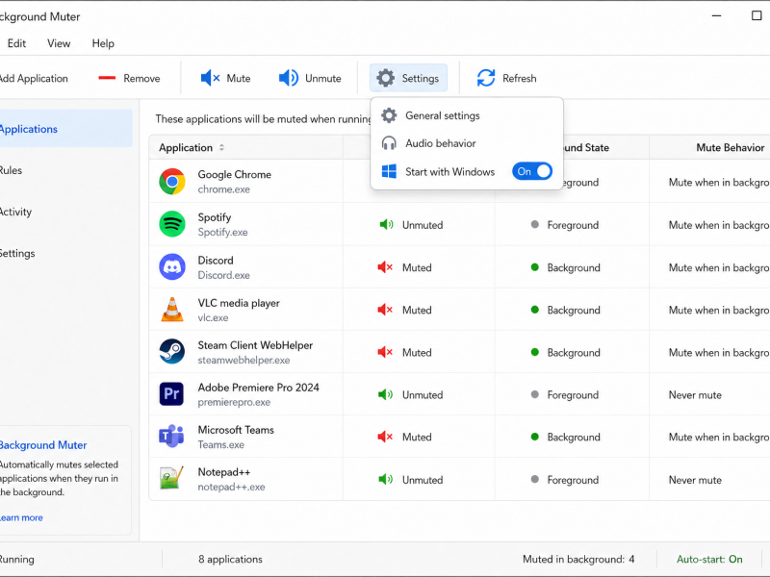Viewport: 770px width, 577px height.
Task: Click the Unmute speaker icon in toolbar
Action: pyautogui.click(x=288, y=78)
